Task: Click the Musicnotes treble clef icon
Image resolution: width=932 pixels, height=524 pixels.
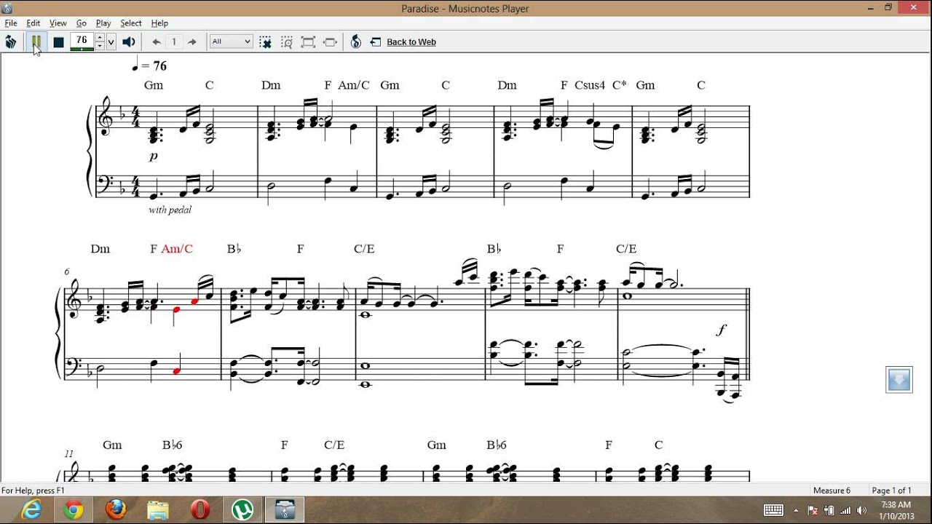Action: pyautogui.click(x=356, y=42)
